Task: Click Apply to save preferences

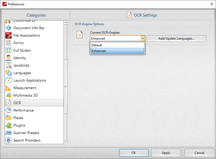Action: tap(166, 153)
